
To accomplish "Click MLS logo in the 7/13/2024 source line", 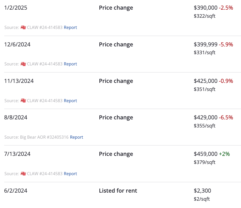I will 23,174.
